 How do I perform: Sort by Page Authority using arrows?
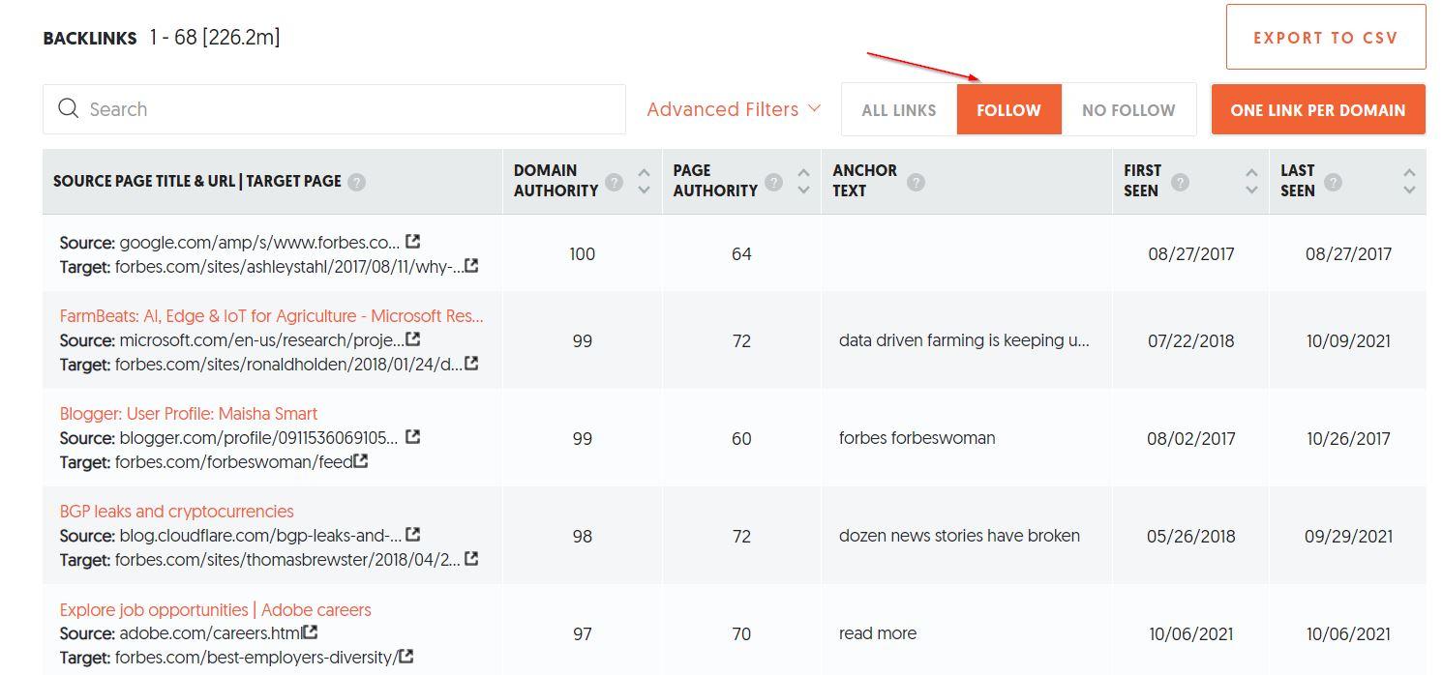tap(803, 182)
